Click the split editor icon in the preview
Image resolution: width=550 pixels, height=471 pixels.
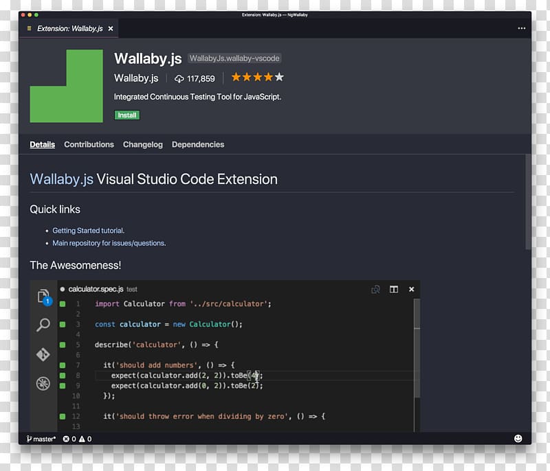tap(393, 289)
